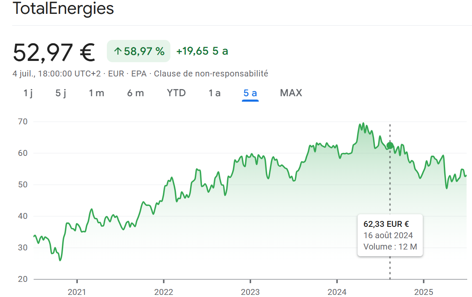Viewport: 472px width, 297px height.
Task: Select the YTD range tab
Action: pyautogui.click(x=176, y=93)
